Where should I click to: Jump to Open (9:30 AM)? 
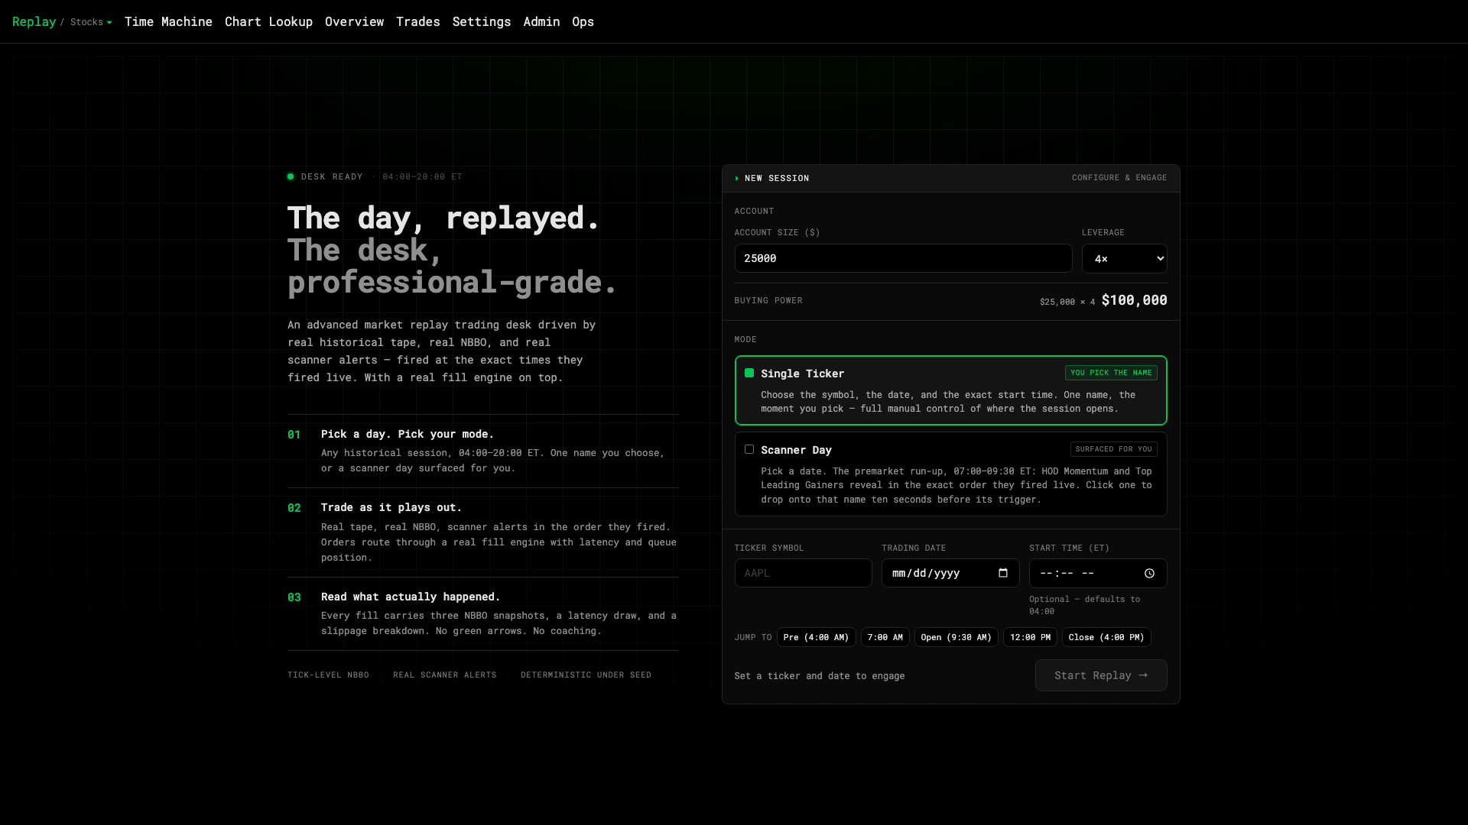956,637
